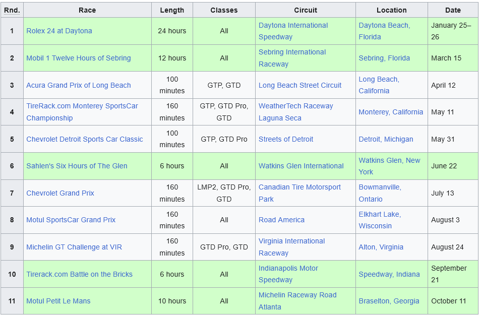Select the 10 hours length cell
479x315 pixels.
(172, 301)
